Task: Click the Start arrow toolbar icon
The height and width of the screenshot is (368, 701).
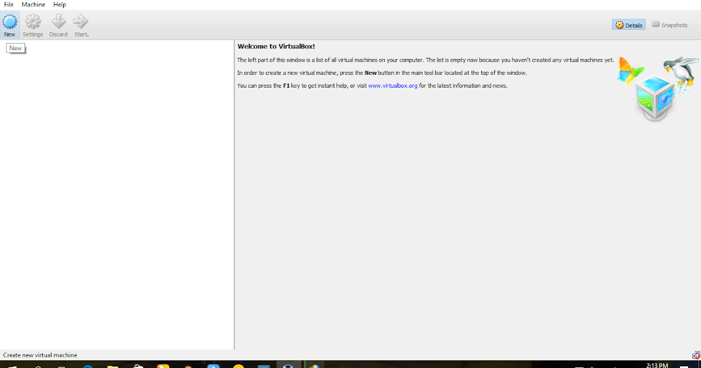Action: tap(81, 25)
